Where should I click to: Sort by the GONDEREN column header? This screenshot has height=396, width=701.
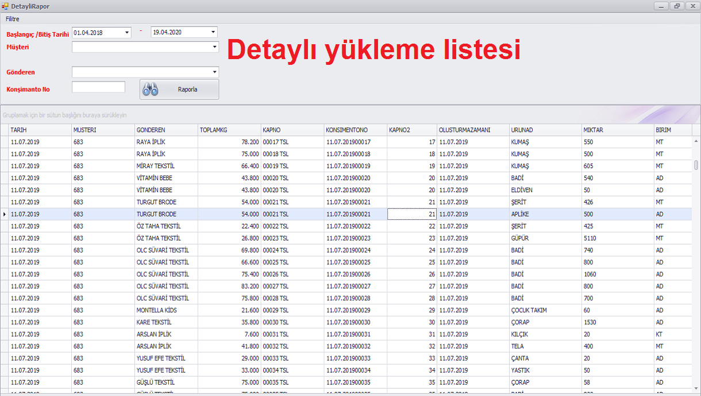pyautogui.click(x=167, y=130)
